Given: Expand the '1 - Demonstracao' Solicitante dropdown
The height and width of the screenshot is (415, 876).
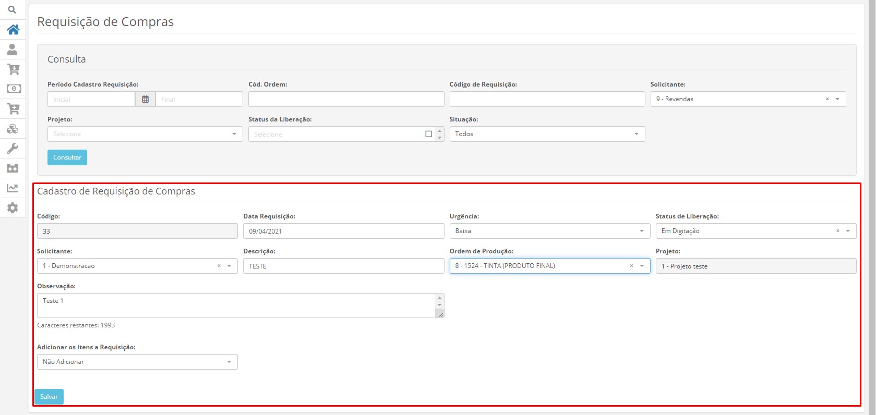Looking at the screenshot, I should pyautogui.click(x=229, y=266).
